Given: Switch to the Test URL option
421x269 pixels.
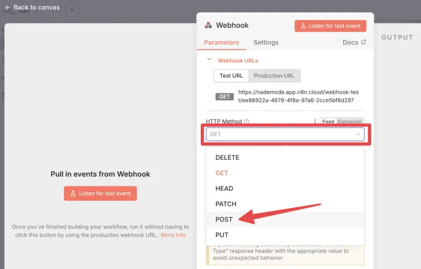Looking at the screenshot, I should 231,76.
